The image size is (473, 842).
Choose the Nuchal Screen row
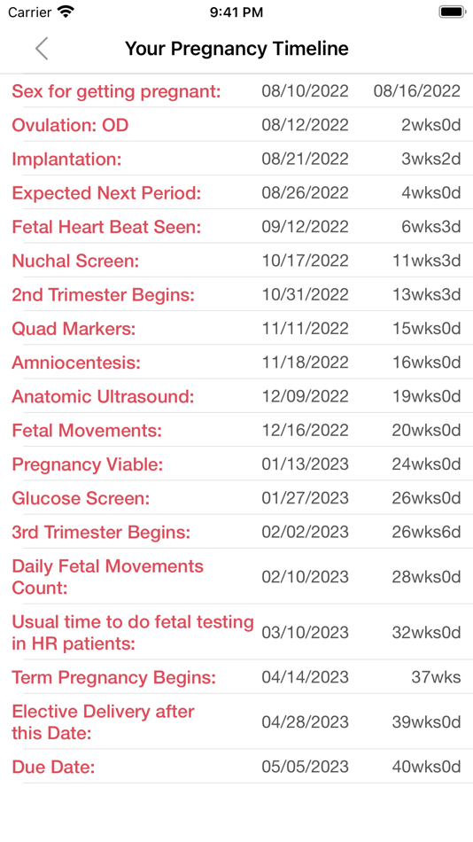[237, 261]
